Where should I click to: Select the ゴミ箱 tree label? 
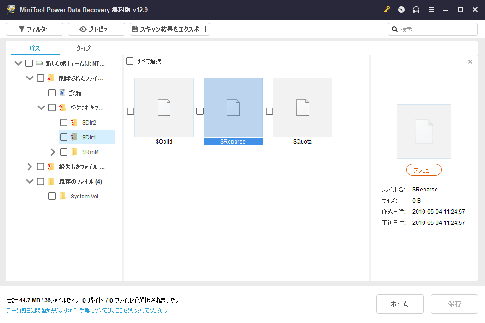[75, 93]
